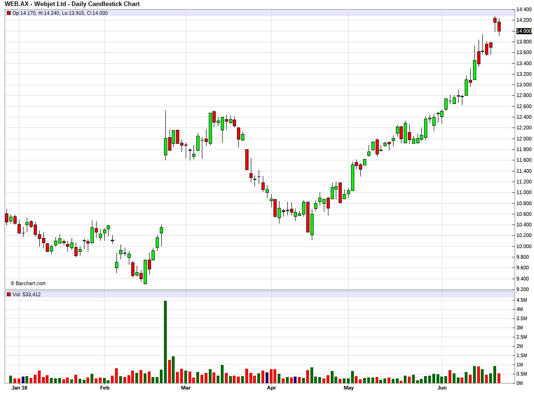Click the 4.5M volume axis label

[x=522, y=300]
